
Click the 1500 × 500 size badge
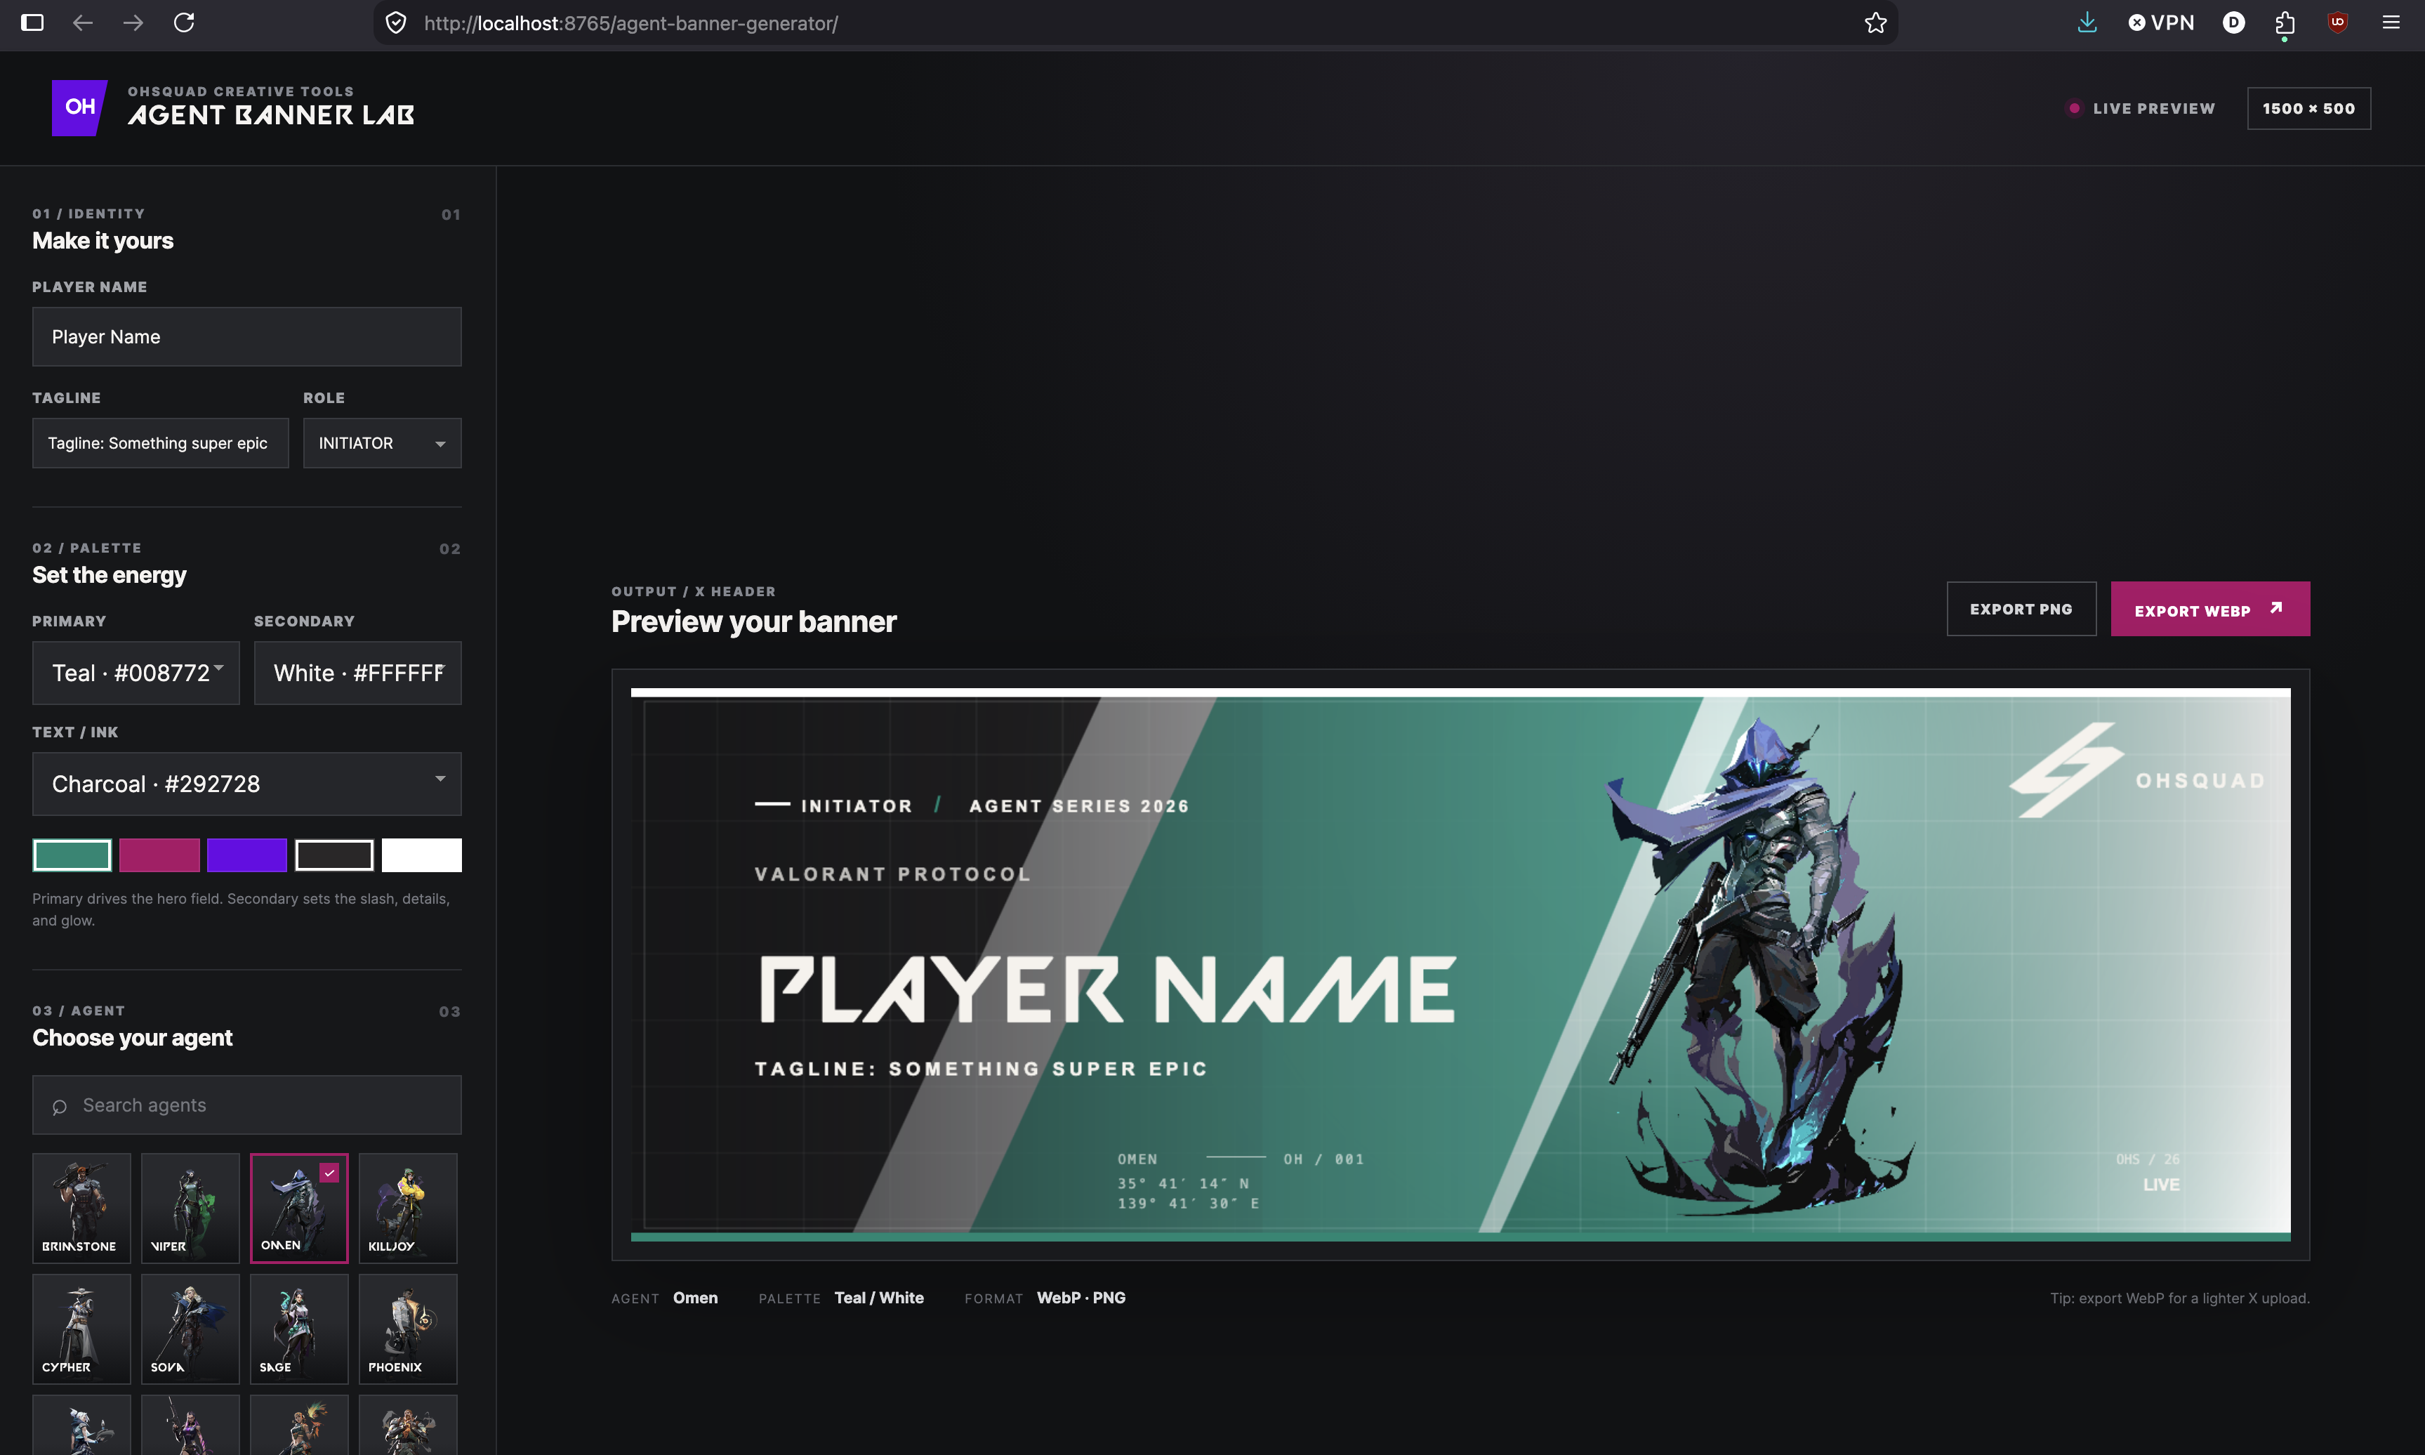(x=2308, y=108)
